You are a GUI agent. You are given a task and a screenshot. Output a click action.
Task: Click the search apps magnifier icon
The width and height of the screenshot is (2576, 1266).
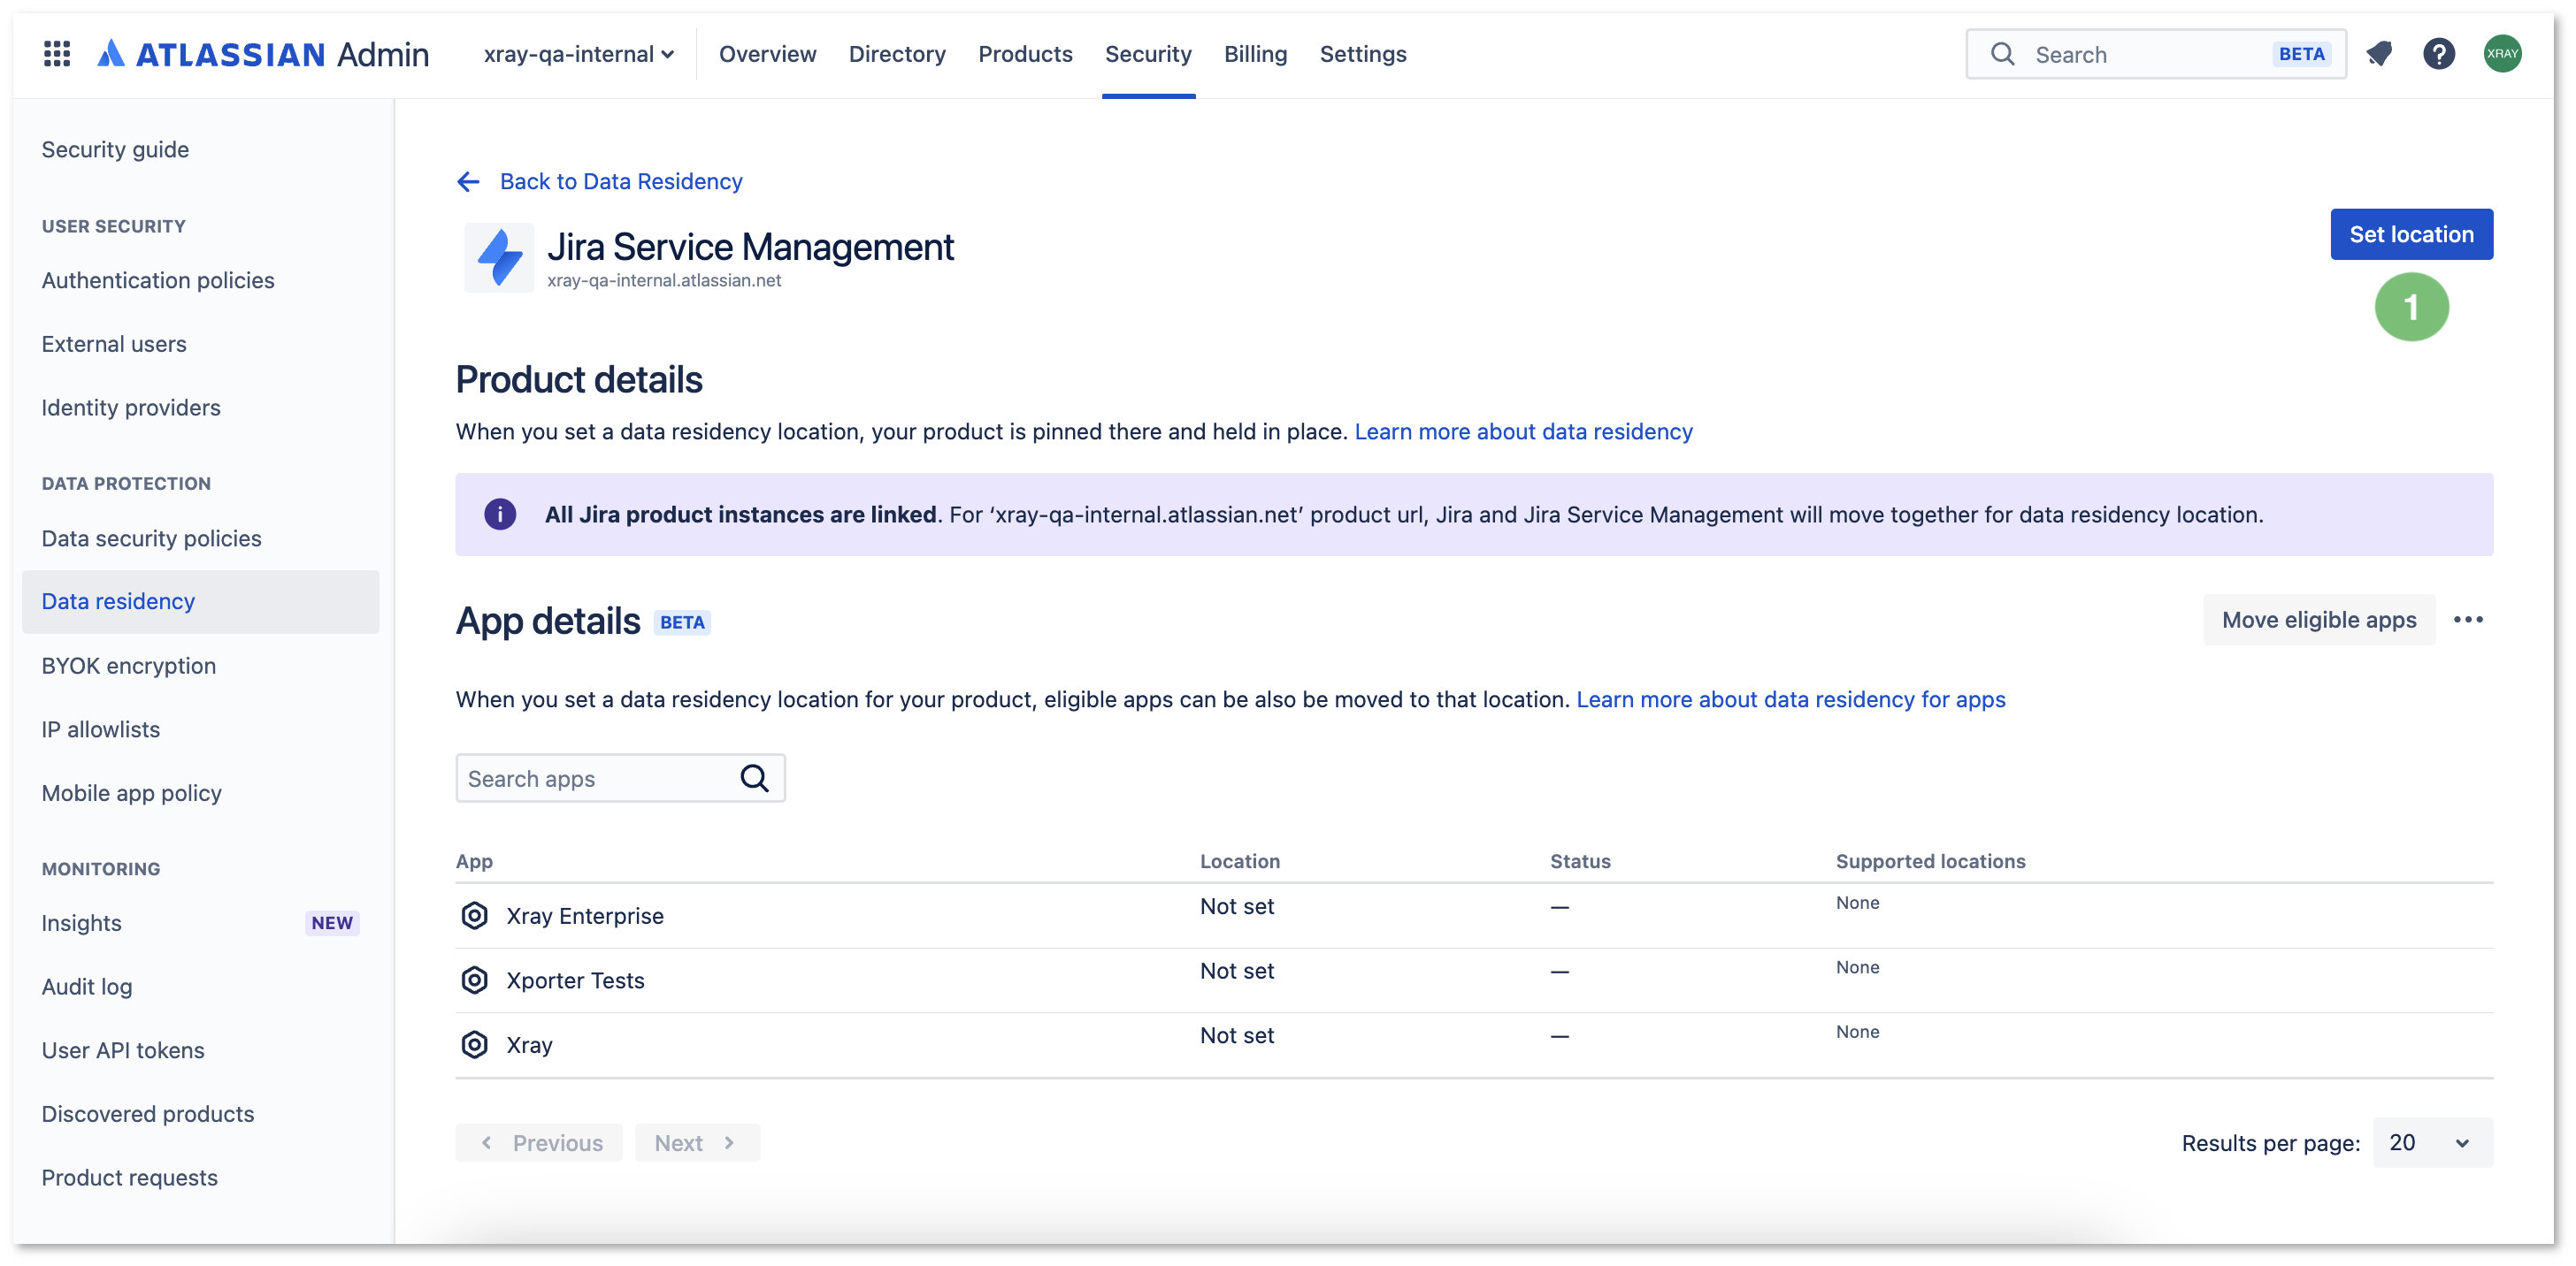(x=754, y=778)
